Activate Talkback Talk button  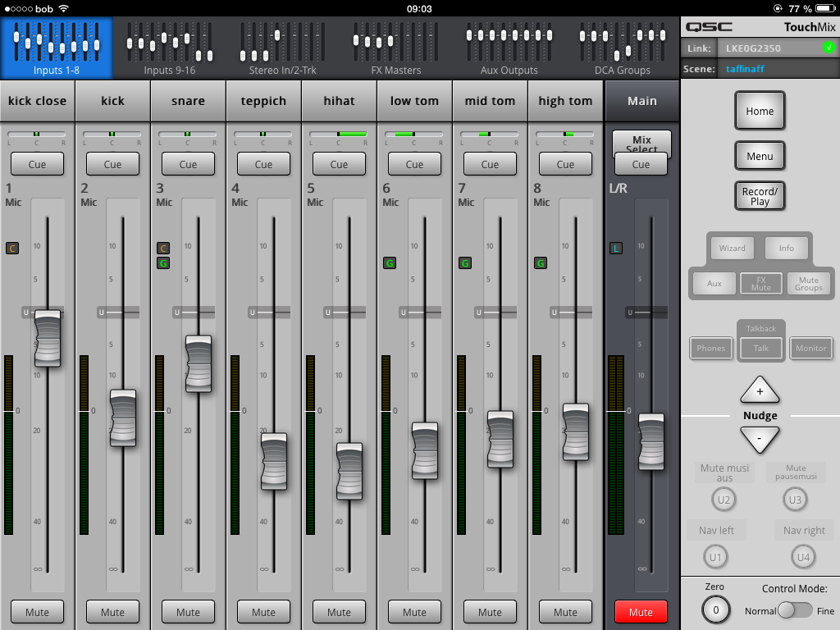pyautogui.click(x=760, y=348)
